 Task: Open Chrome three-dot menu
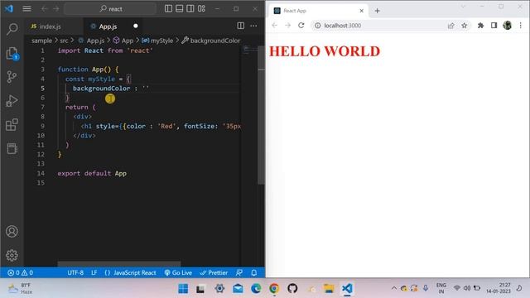[521, 26]
